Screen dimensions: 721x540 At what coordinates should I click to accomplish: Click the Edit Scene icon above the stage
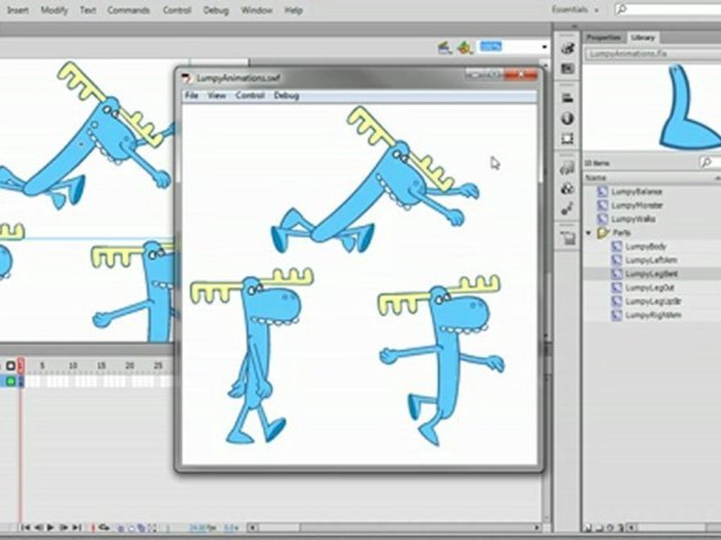click(445, 48)
